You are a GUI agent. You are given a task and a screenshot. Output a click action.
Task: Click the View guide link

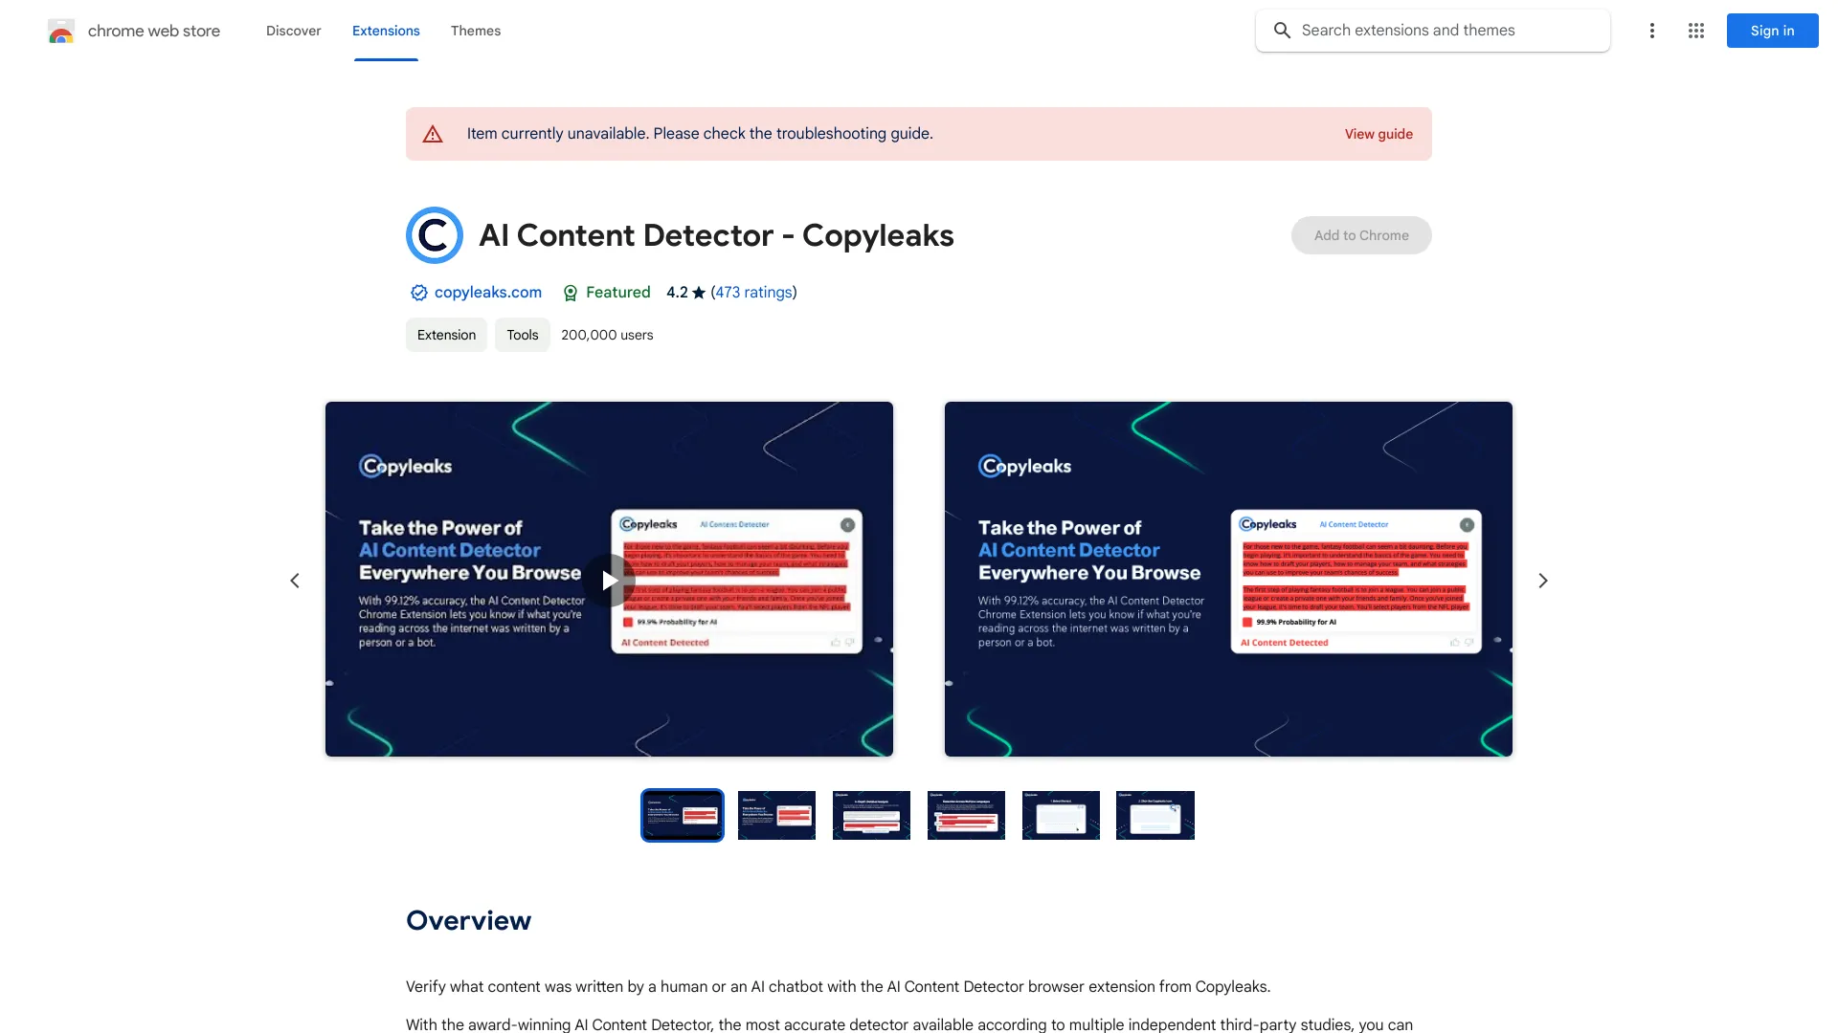[1378, 134]
